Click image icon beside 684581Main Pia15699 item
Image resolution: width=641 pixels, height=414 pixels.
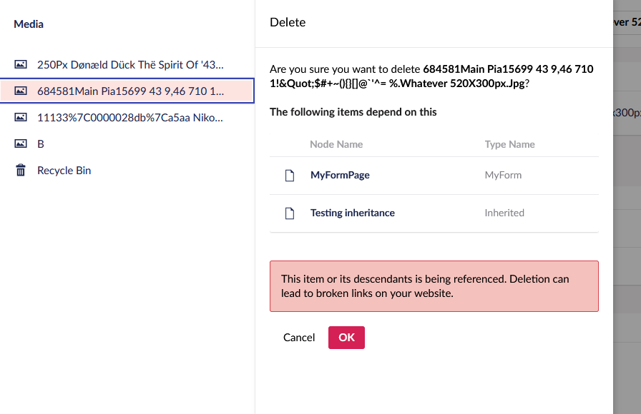(x=21, y=91)
